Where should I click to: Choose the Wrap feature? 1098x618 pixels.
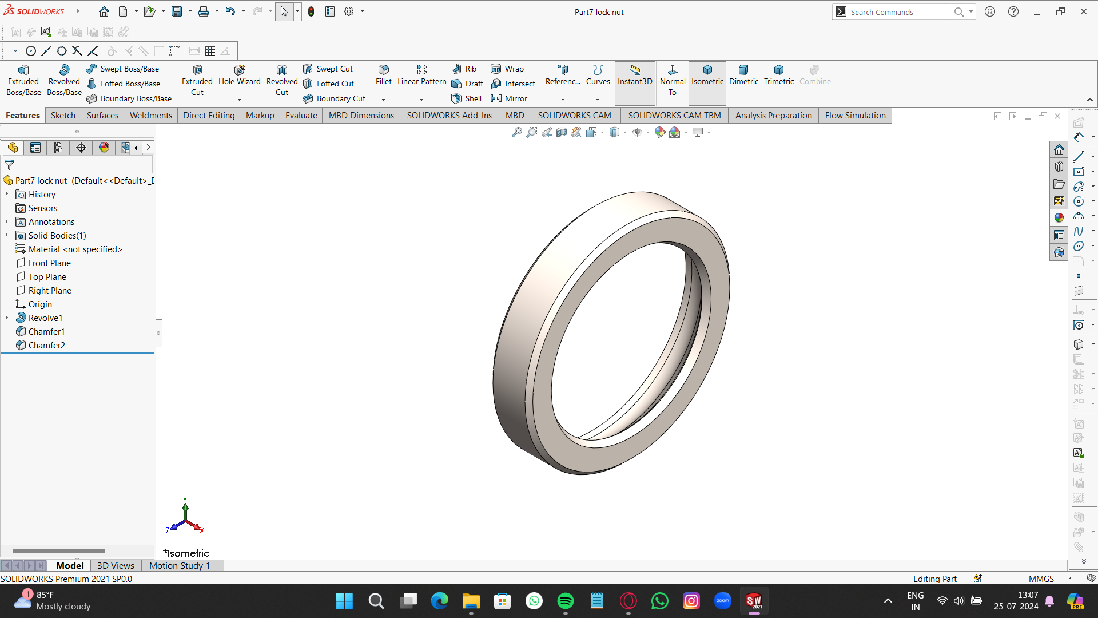coord(507,69)
